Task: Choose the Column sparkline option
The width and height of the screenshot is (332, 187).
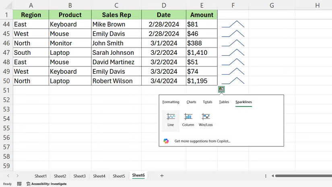Action: coord(188,119)
